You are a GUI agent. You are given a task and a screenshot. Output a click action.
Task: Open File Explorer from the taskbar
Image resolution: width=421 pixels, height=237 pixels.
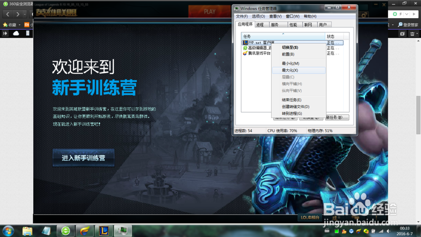(27, 231)
